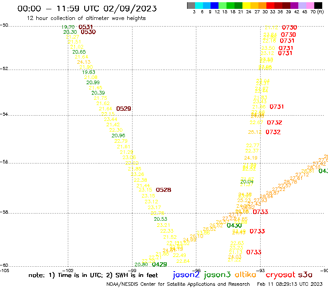328x288 pixels.
Task: Select the 24.13 wave height value
Action: 84,62
